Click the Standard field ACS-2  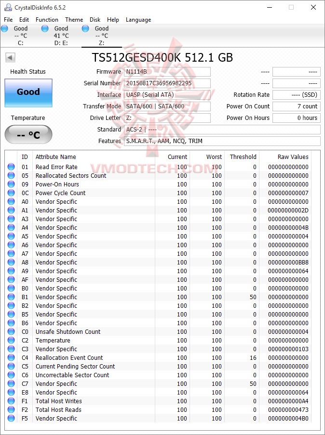pyautogui.click(x=222, y=130)
